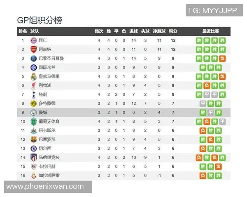This screenshot has width=247, height=197.
Task: Click the Bayern Munich (拜仁) club logo
Action: [x=33, y=40]
